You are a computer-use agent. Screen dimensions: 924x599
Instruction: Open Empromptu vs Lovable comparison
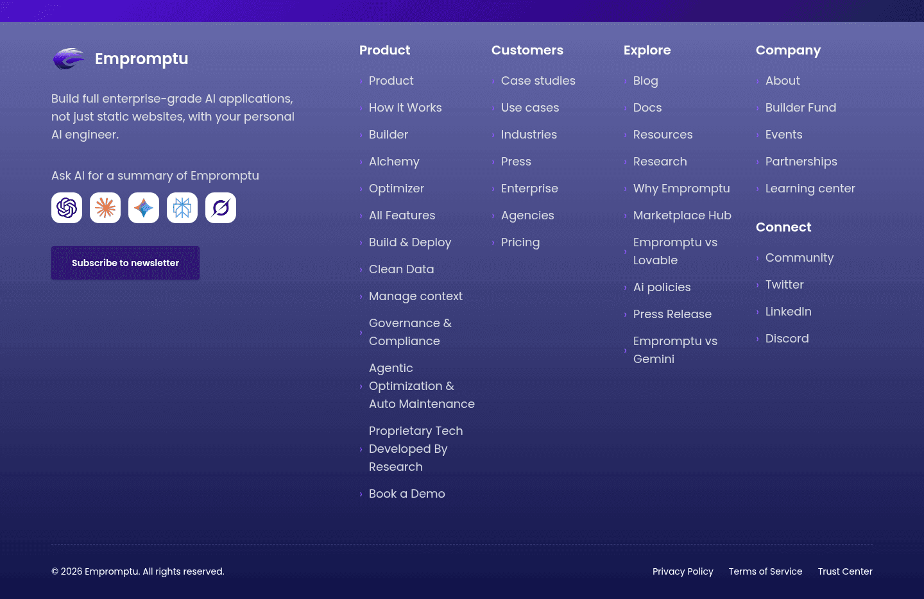[x=675, y=251]
